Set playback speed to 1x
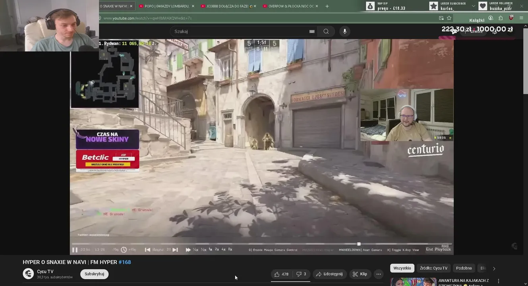 211,249
